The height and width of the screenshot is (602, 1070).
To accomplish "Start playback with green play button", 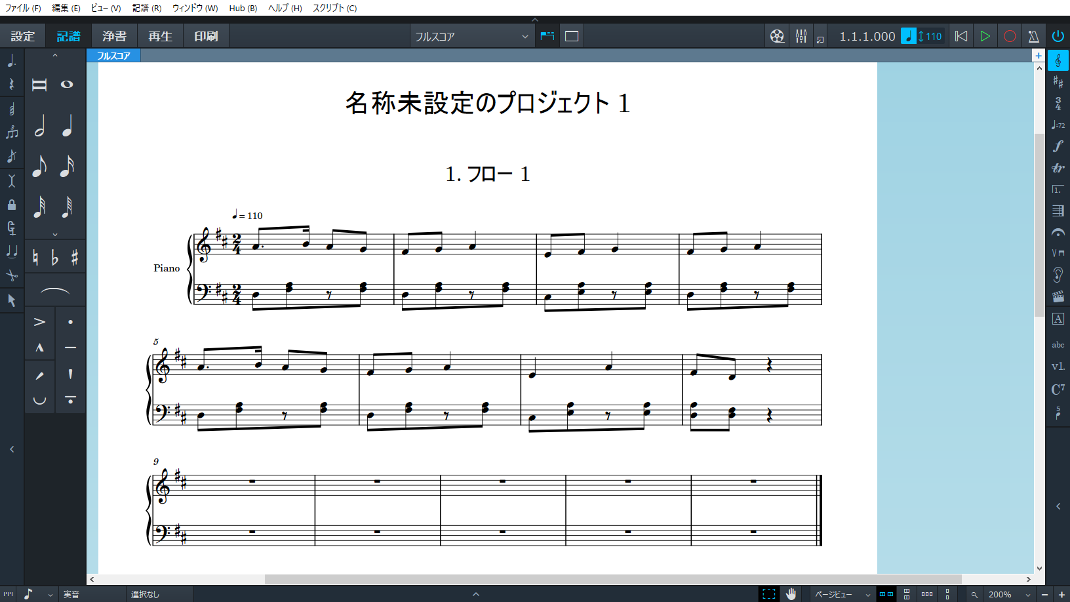I will [985, 36].
